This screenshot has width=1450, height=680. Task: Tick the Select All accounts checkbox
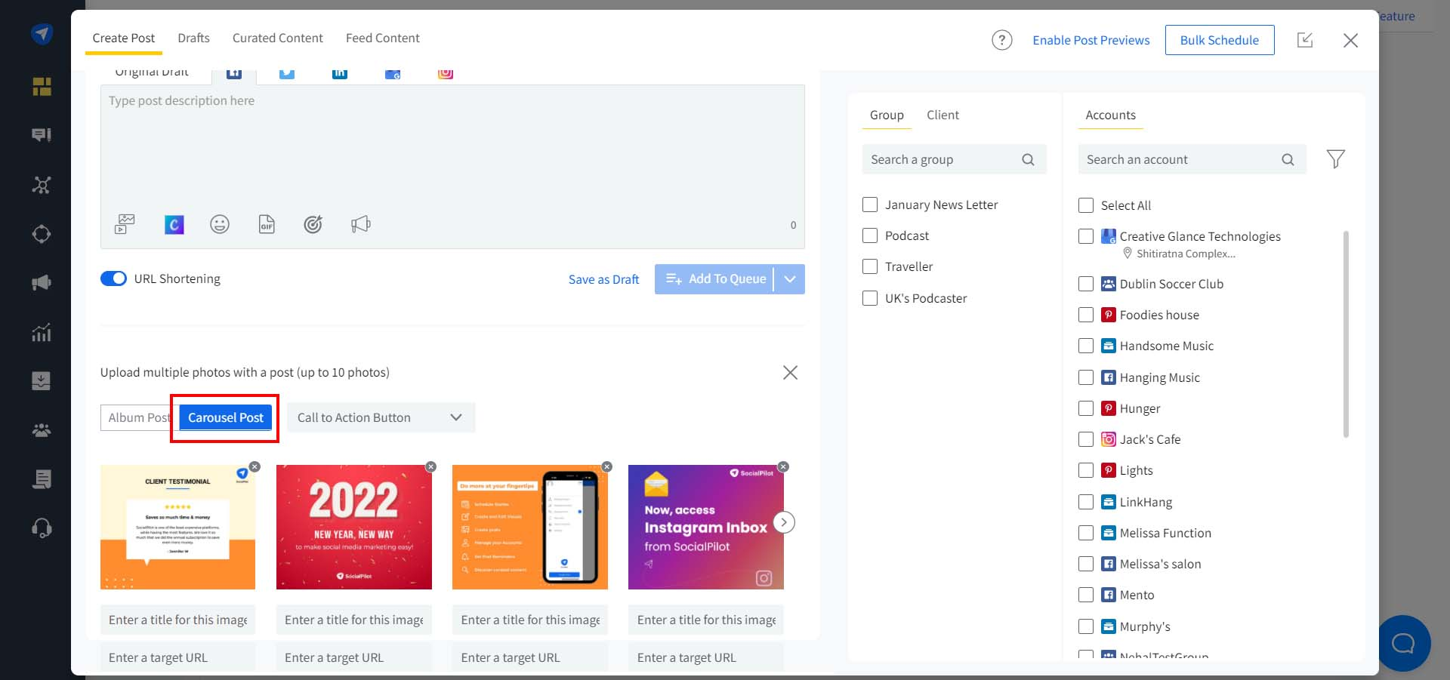[1086, 205]
